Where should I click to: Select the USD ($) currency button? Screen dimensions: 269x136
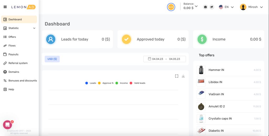click(x=52, y=59)
